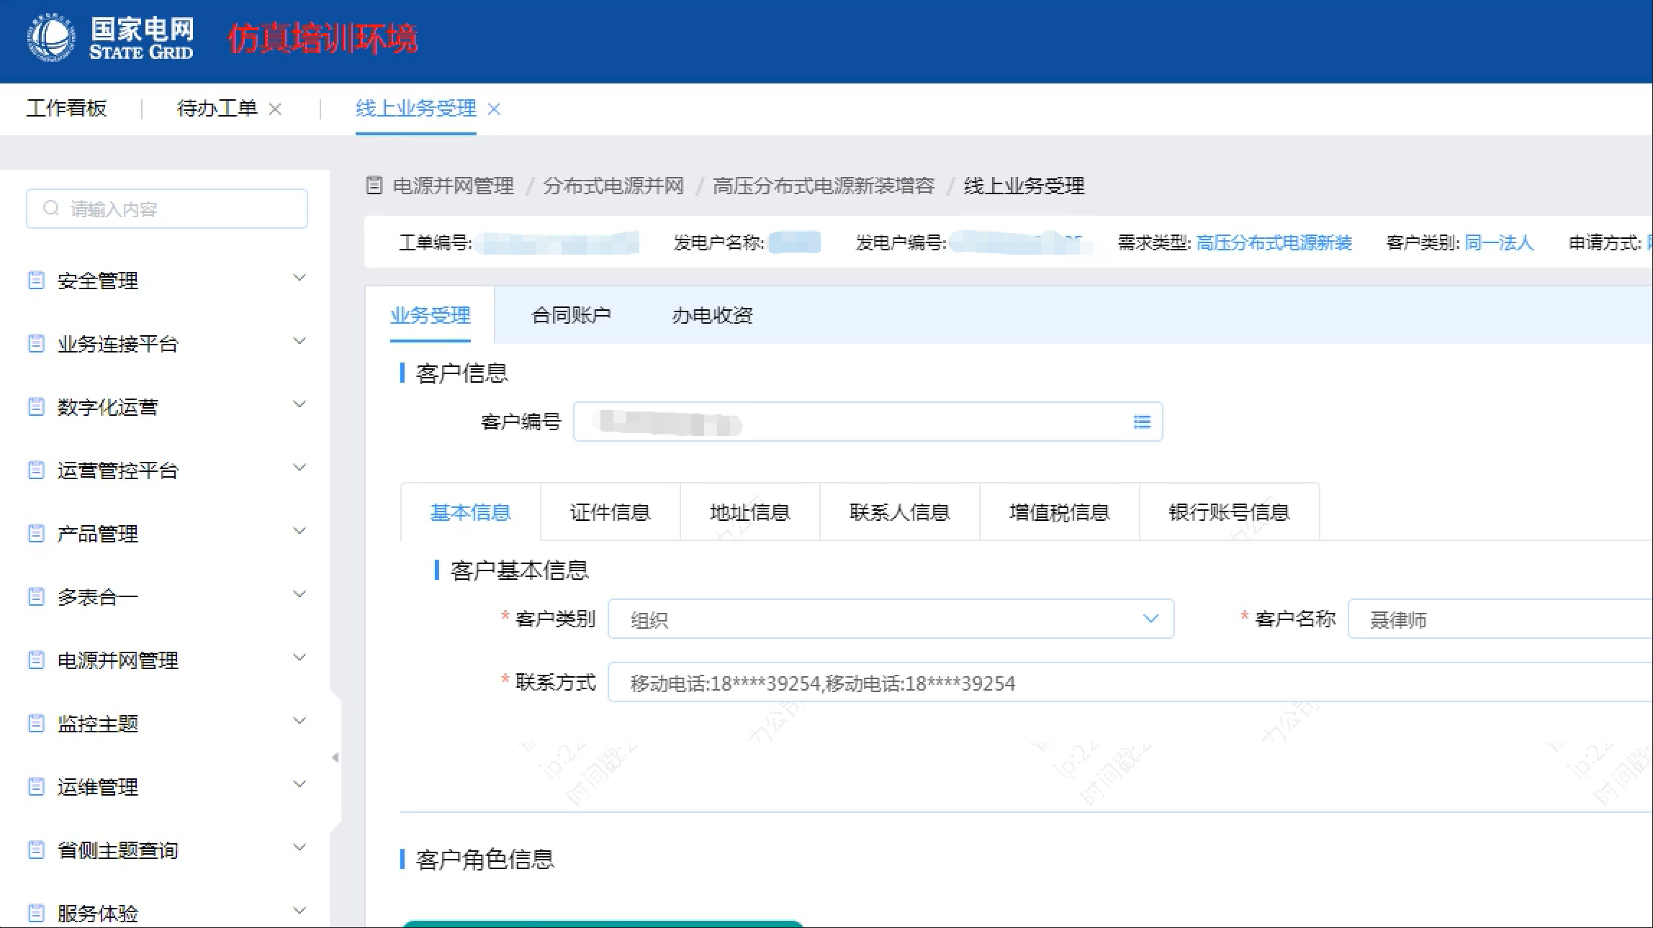This screenshot has width=1653, height=928.
Task: Open the 客户类别 dropdown showing 组织
Action: click(891, 619)
